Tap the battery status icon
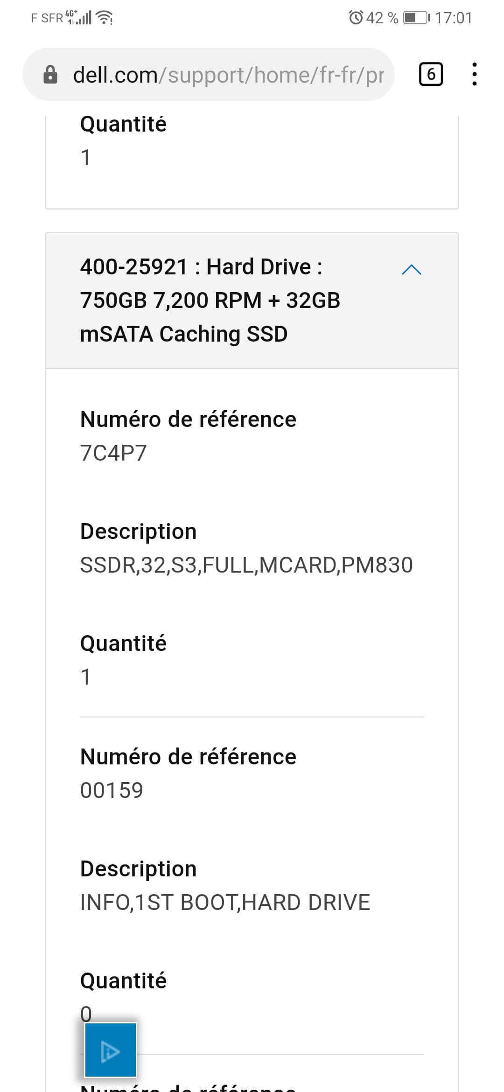This screenshot has width=504, height=1092. [x=417, y=18]
